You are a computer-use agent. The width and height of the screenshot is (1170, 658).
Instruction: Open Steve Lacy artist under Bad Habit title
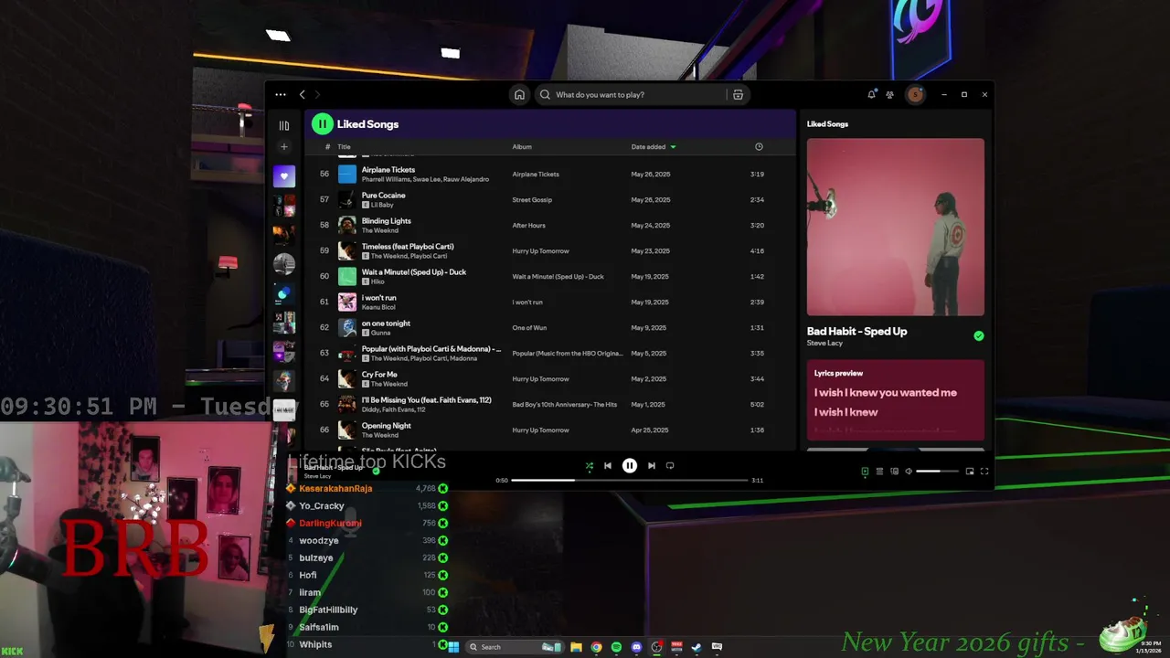coord(824,343)
